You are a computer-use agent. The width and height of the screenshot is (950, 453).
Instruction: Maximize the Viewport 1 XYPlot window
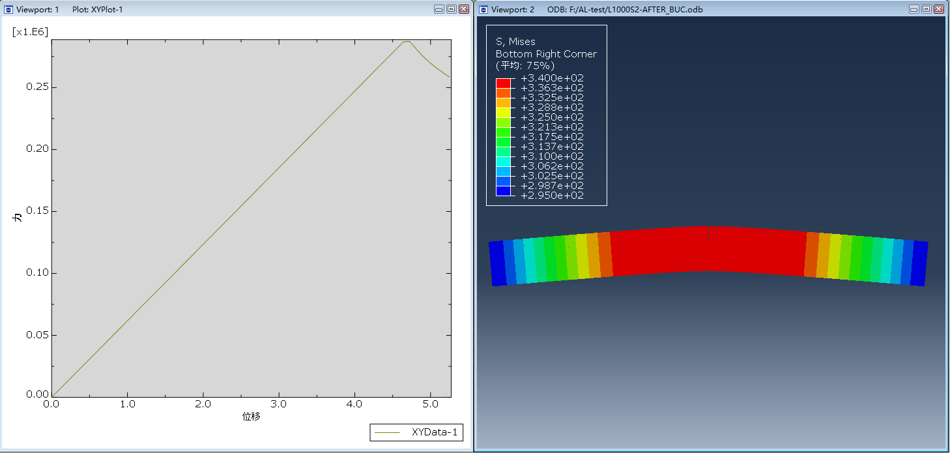pyautogui.click(x=451, y=9)
